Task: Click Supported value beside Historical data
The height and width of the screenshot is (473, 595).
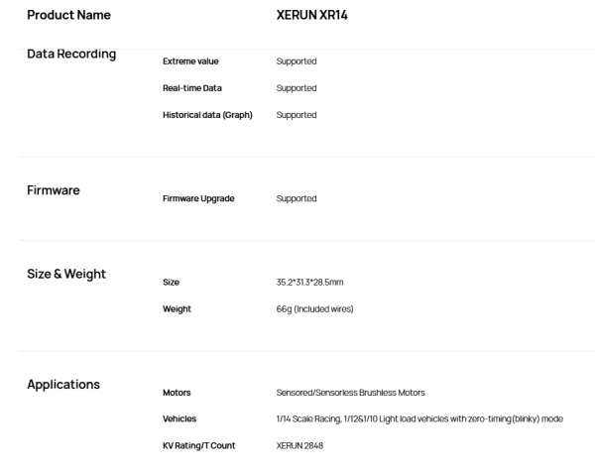Action: pyautogui.click(x=297, y=115)
